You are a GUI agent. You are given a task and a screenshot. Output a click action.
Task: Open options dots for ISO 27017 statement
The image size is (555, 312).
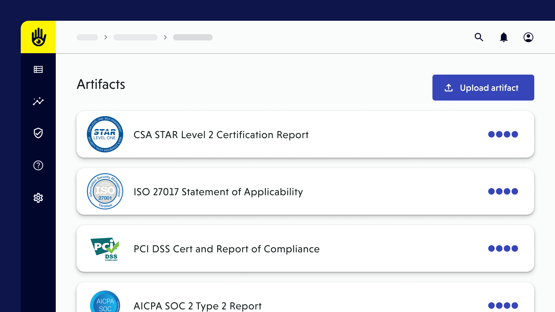click(503, 191)
